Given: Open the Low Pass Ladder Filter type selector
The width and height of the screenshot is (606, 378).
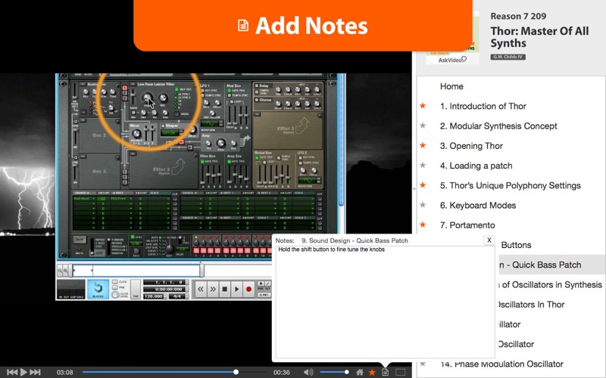Looking at the screenshot, I should pyautogui.click(x=133, y=84).
